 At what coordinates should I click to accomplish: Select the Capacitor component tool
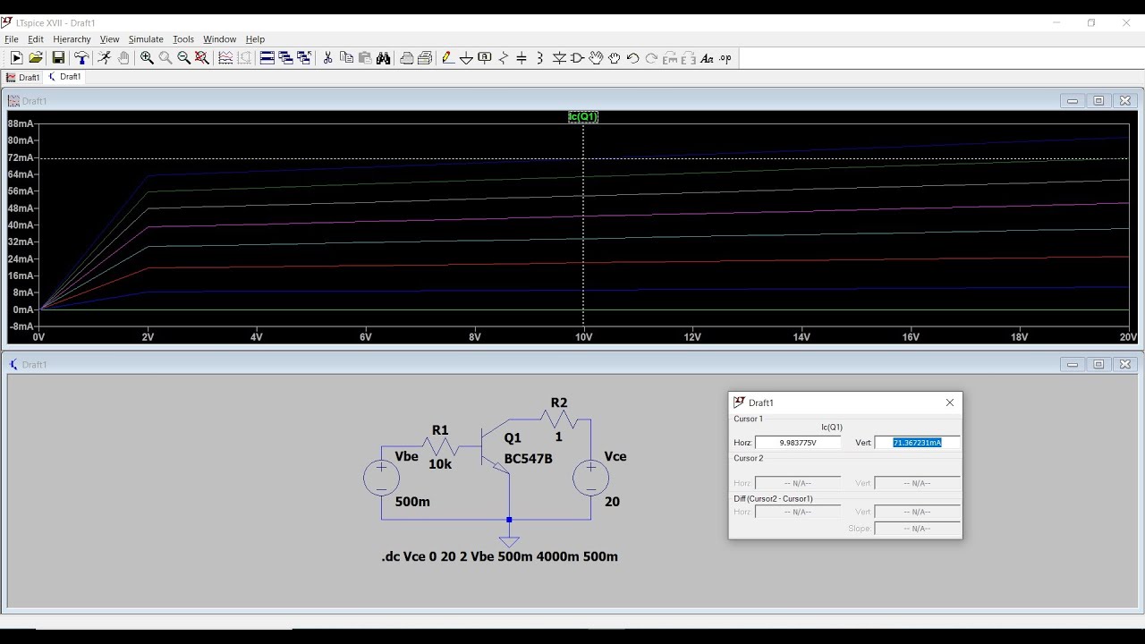[x=522, y=58]
